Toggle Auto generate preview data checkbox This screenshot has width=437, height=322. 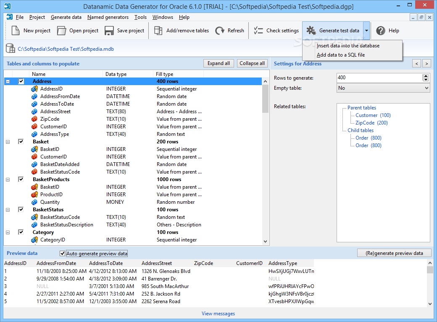63,253
